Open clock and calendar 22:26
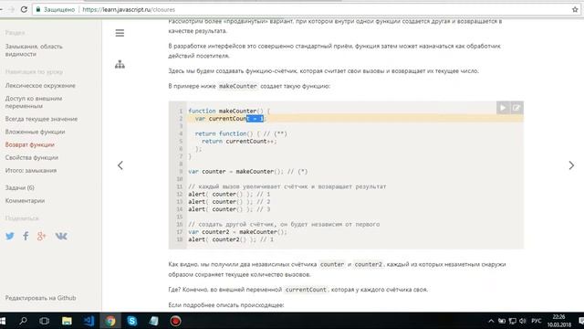 (x=559, y=321)
